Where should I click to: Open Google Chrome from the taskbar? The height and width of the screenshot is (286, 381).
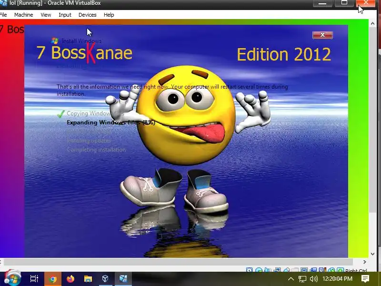click(52, 279)
